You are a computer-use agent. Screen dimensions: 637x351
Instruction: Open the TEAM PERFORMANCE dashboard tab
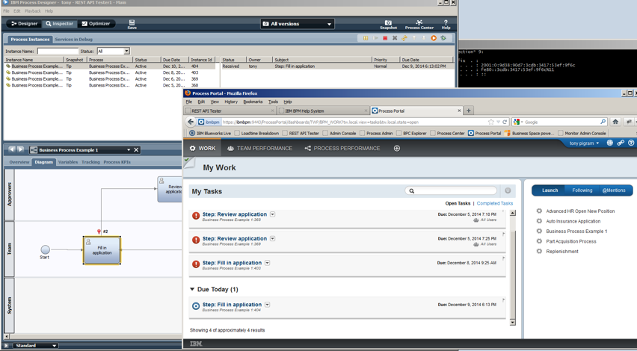(x=260, y=149)
